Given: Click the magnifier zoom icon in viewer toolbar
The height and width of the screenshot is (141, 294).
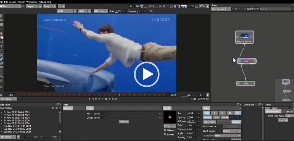Looking at the screenshot, I should pos(153,6).
